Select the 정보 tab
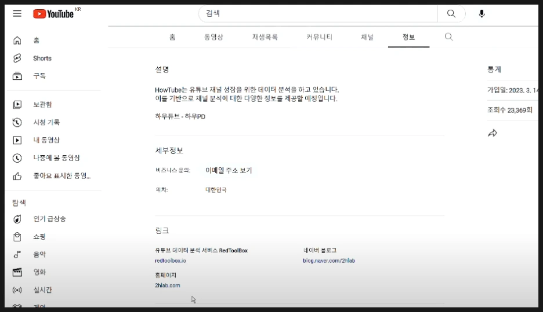This screenshot has height=312, width=543. click(408, 37)
